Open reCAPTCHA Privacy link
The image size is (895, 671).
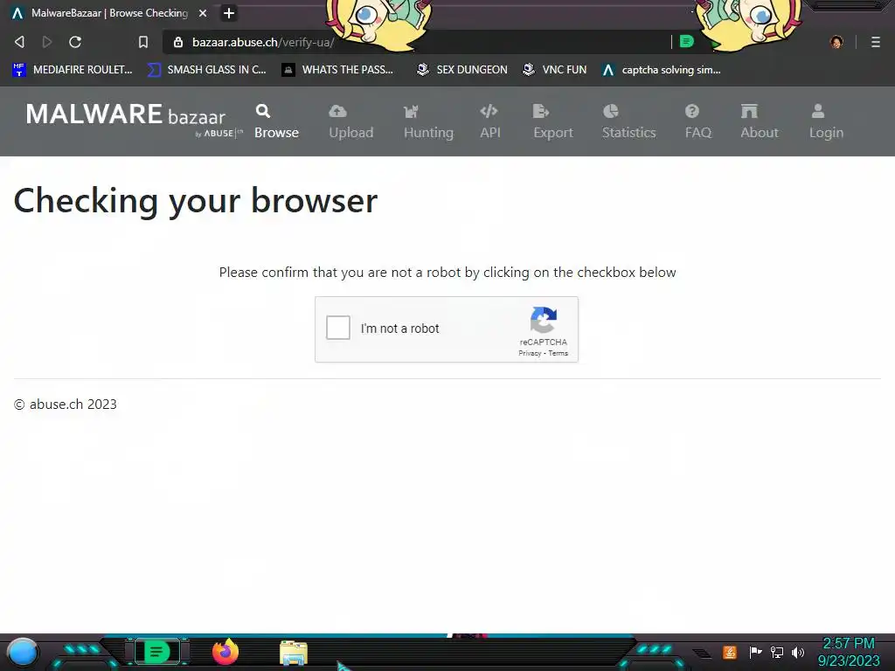pyautogui.click(x=530, y=353)
